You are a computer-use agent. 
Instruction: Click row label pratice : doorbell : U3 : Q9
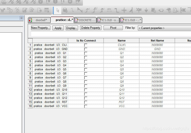tap(50, 86)
